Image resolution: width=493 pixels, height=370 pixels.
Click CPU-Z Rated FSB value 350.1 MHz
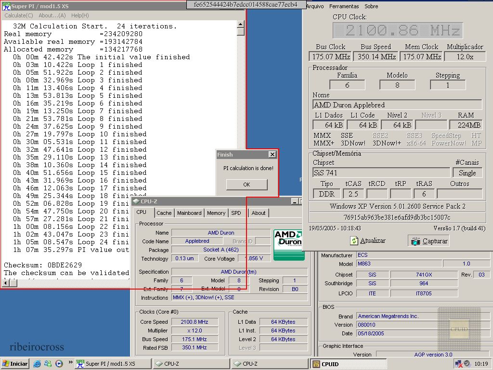(x=195, y=348)
